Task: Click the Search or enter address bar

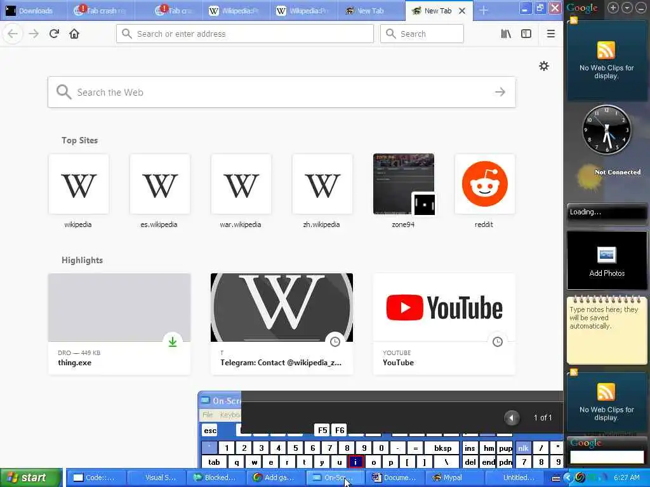Action: 244,34
